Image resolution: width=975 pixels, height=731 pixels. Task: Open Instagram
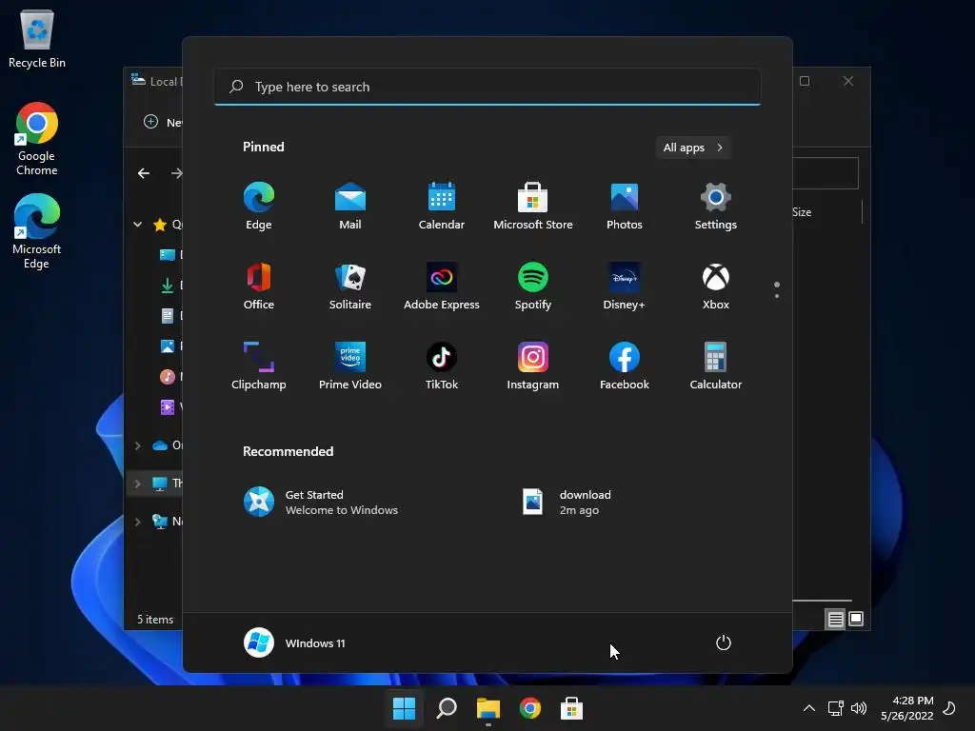[x=533, y=366]
